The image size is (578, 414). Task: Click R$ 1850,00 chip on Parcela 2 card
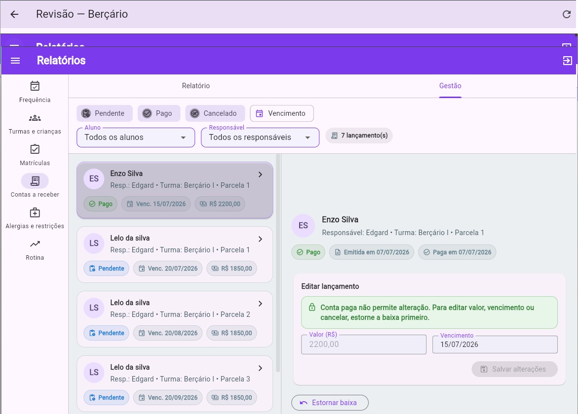tap(231, 333)
